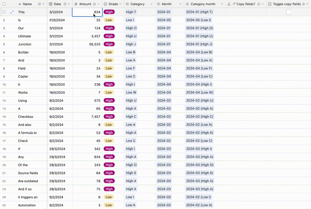The image size is (311, 209).
Task: Click the 'Junction' name cell
Action: click(x=25, y=44)
